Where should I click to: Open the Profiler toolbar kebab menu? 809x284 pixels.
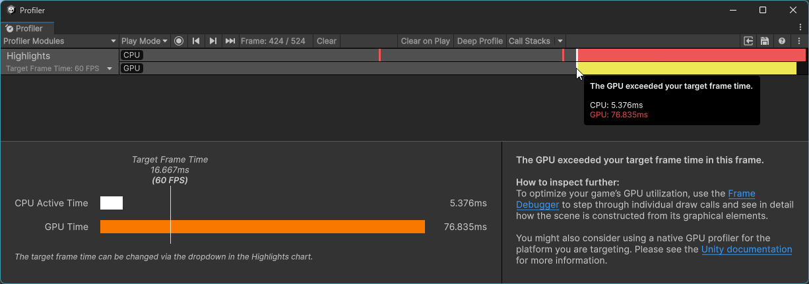tap(799, 41)
